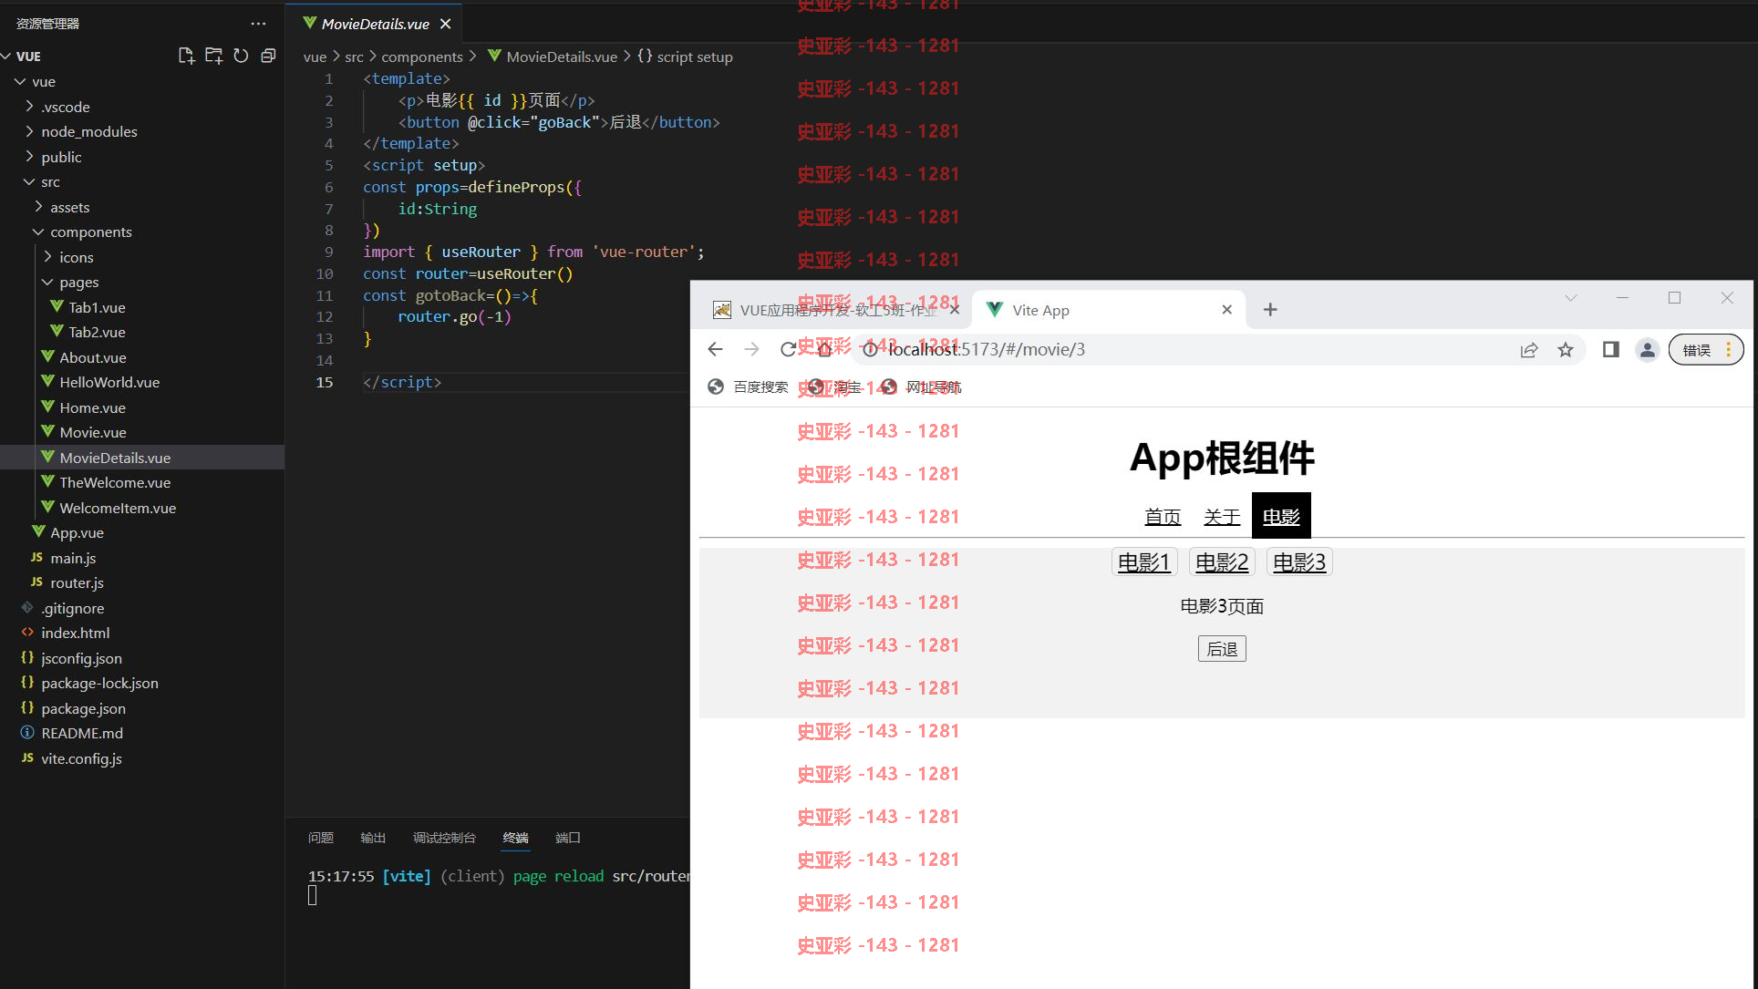Switch to the 输出 panel tab
The height and width of the screenshot is (989, 1758).
[x=373, y=838]
